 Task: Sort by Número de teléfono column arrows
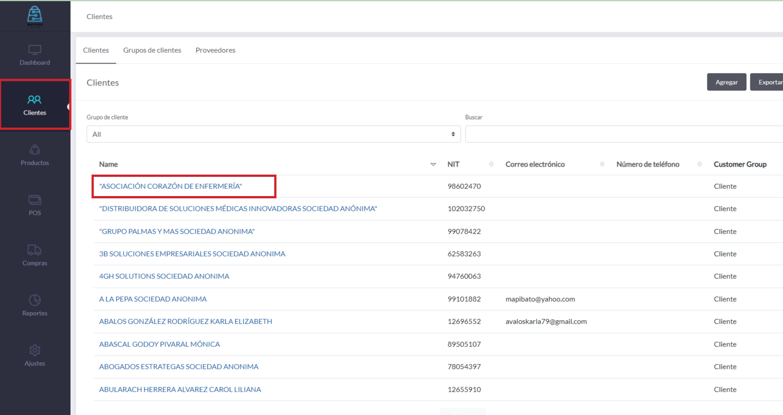coord(699,164)
